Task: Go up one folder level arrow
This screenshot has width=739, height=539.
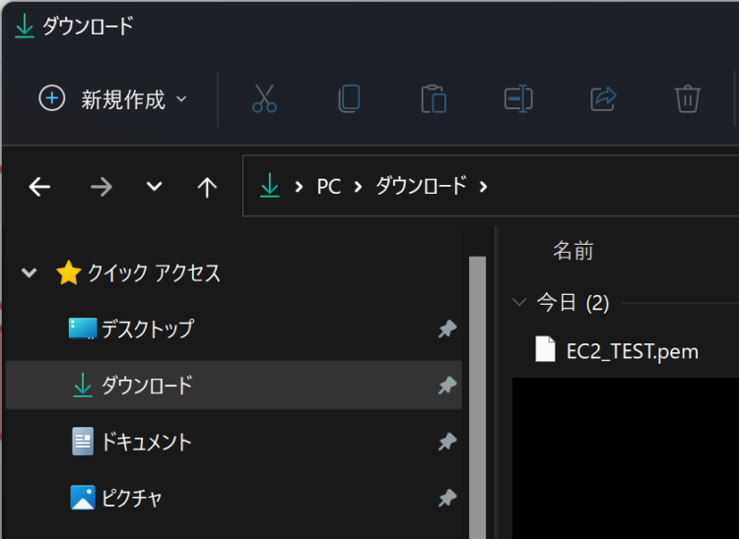Action: click(x=207, y=187)
